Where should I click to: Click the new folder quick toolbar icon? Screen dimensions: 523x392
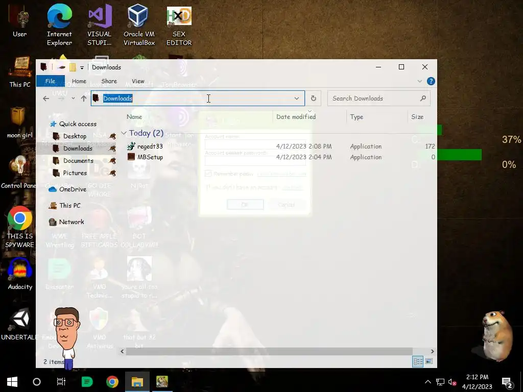[x=73, y=67]
